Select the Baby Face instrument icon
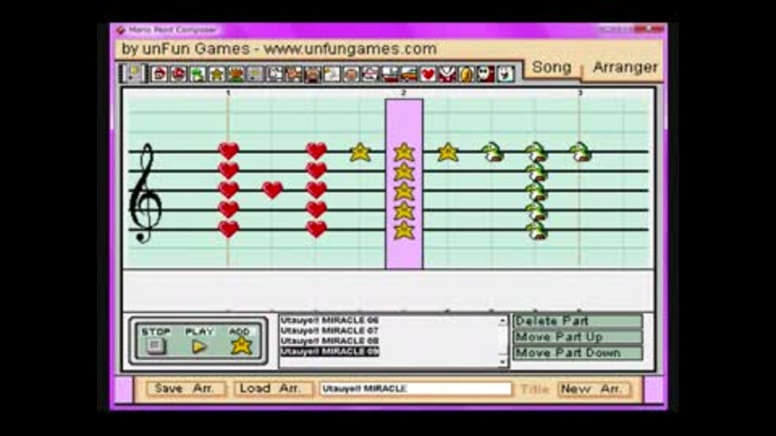Image resolution: width=776 pixels, height=436 pixels. click(x=351, y=74)
